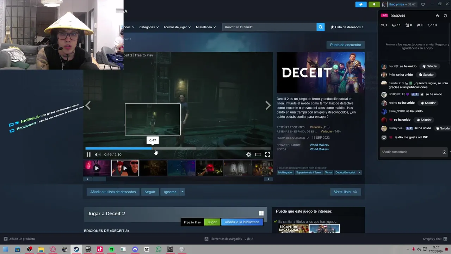This screenshot has height=254, width=451.
Task: Click the new followers count icon
Action: tap(419, 25)
